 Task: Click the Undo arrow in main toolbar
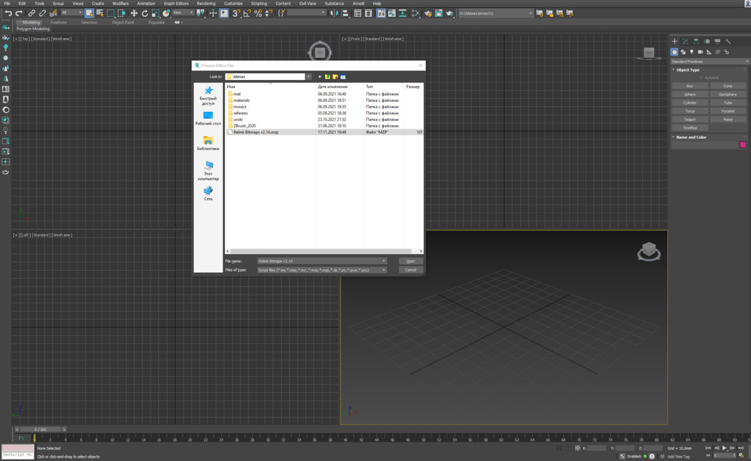coord(8,13)
